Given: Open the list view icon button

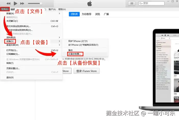Looking at the screenshot, I should [x=132, y=3].
